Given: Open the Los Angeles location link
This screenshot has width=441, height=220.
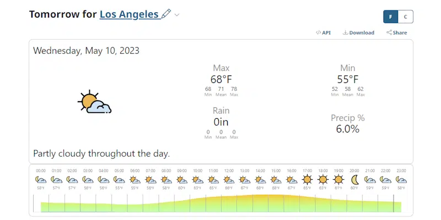Looking at the screenshot, I should (x=129, y=14).
